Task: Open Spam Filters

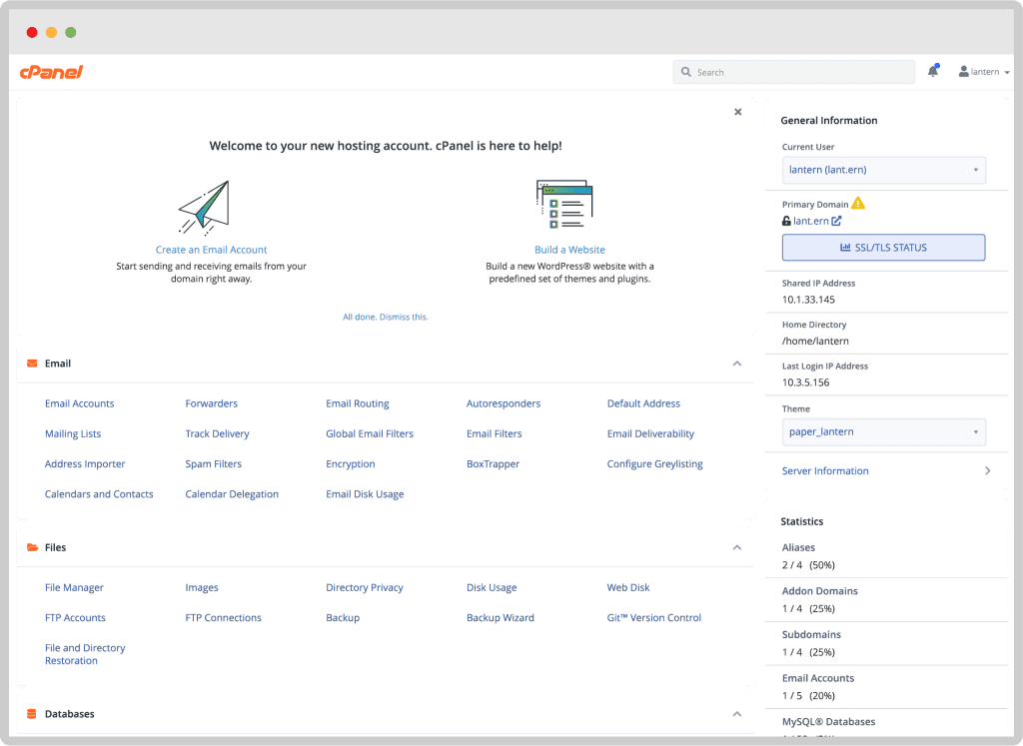Action: click(x=214, y=464)
